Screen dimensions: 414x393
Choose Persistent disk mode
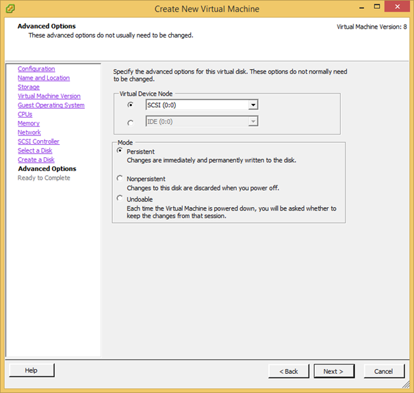[x=120, y=150]
